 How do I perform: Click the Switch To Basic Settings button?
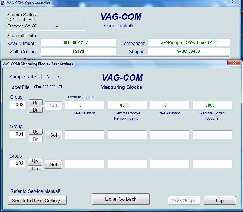[37, 200]
